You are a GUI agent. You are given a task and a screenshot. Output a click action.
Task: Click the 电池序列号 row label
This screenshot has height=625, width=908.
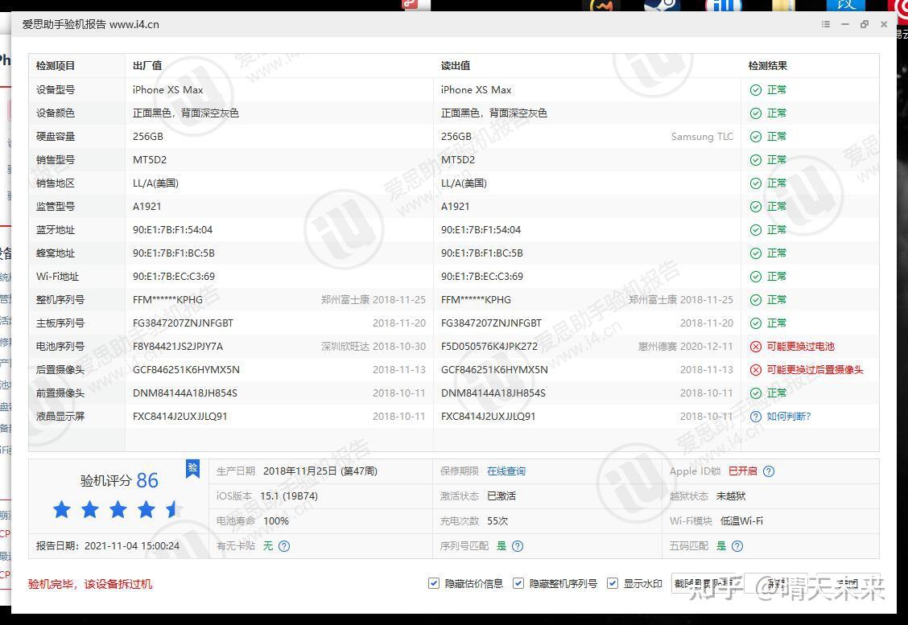(60, 347)
